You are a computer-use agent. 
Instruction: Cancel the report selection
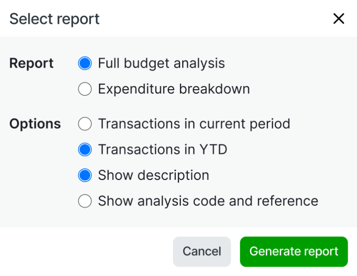[x=202, y=251]
